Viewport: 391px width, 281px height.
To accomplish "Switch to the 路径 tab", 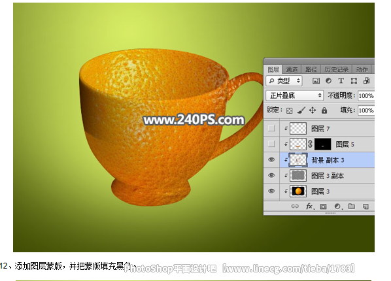I will 311,69.
